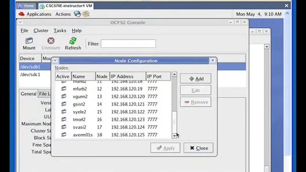Click IP address 192.168.120.19
The height and width of the screenshot is (172, 306).
click(127, 89)
